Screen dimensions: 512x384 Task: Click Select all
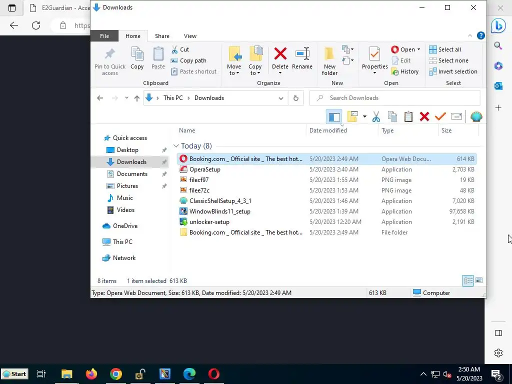pos(445,49)
